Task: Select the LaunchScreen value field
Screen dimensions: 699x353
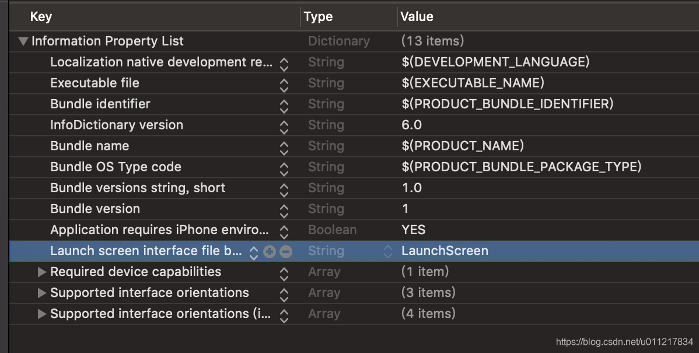Action: pyautogui.click(x=445, y=251)
